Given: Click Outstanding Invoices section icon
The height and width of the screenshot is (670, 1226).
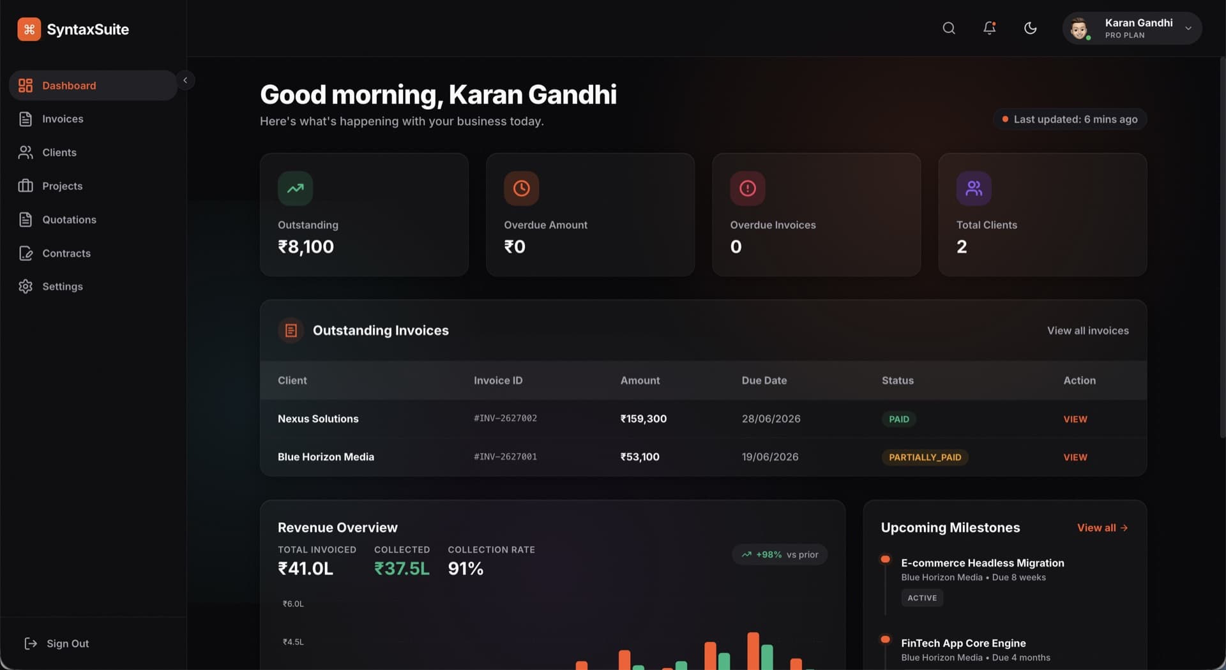Looking at the screenshot, I should coord(291,331).
